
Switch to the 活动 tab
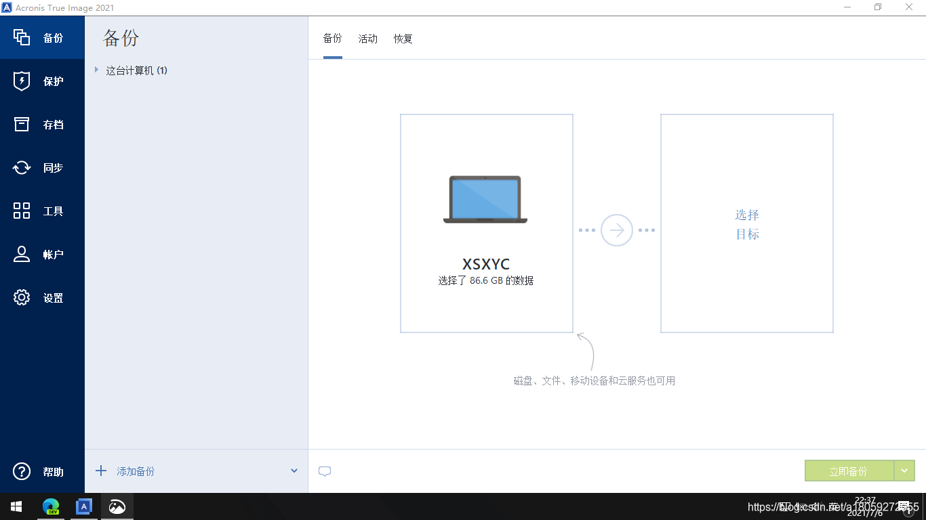click(x=368, y=39)
